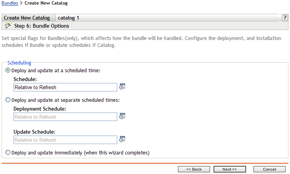Cancel the catalog wizard
Image resolution: width=290 pixels, height=174 pixels.
(269, 169)
